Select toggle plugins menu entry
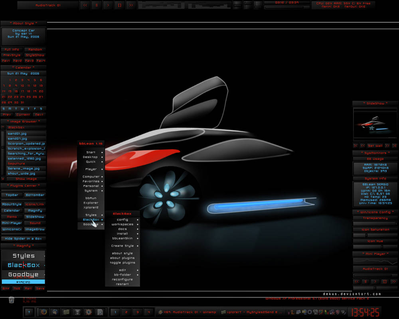The image size is (399, 319). (122, 262)
